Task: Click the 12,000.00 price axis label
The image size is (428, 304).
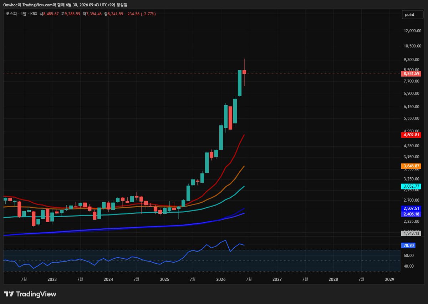Action: coord(412,31)
